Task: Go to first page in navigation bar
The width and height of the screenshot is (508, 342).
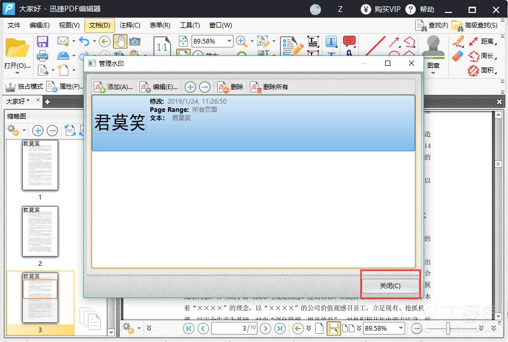Action: coord(189,329)
